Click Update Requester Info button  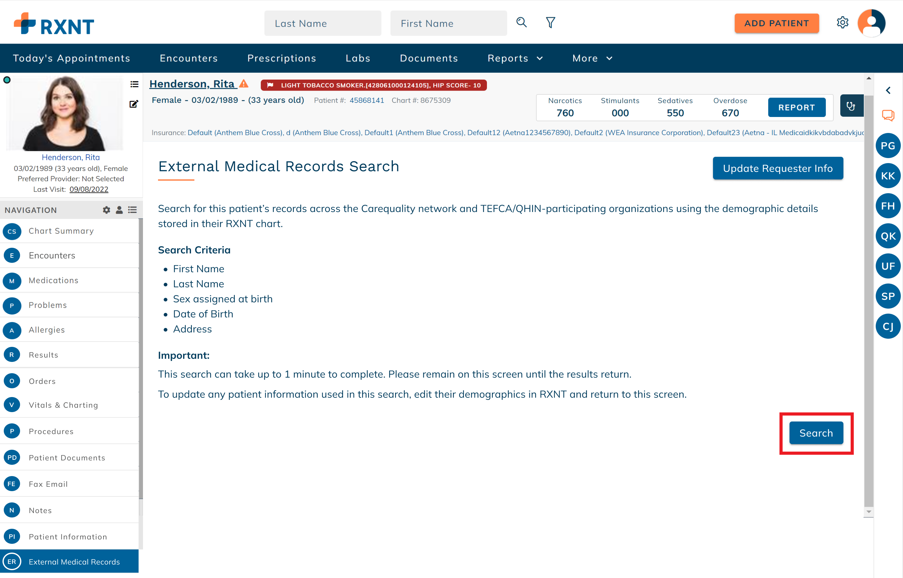(778, 168)
